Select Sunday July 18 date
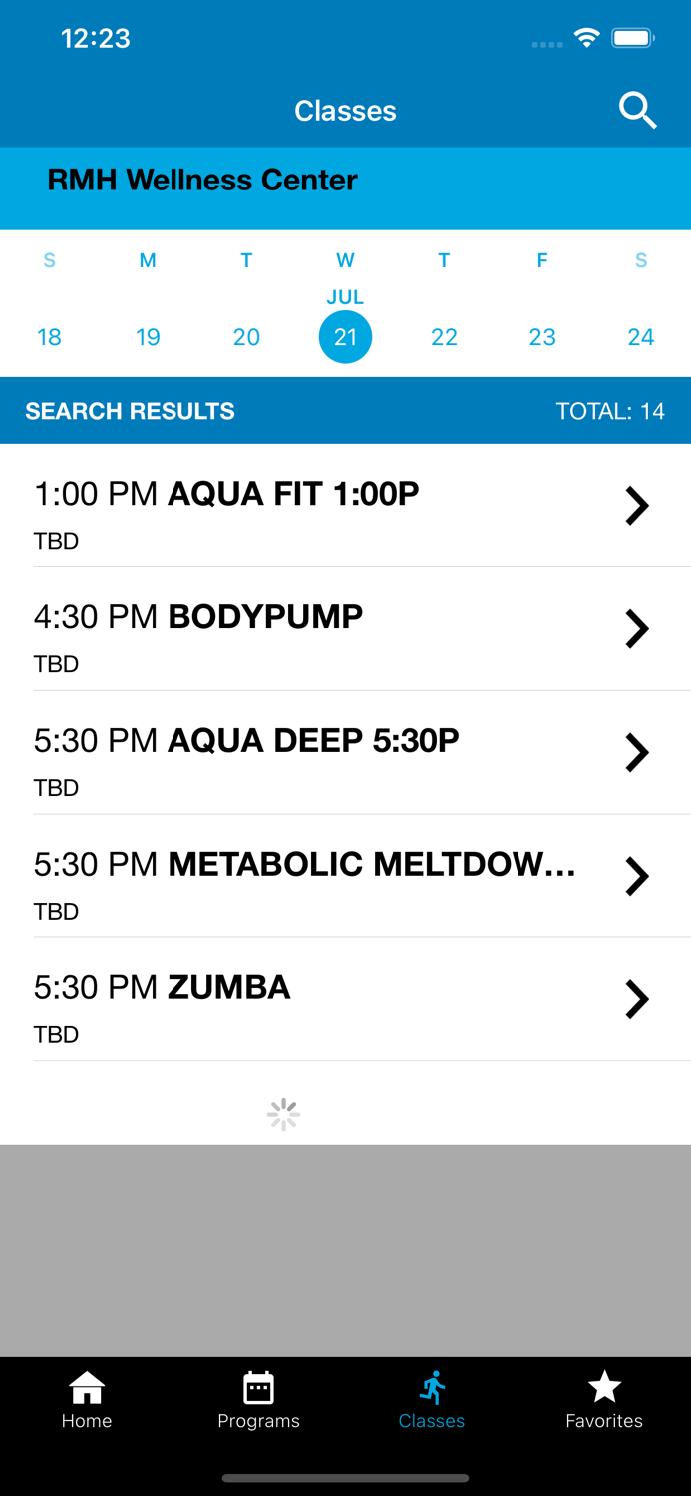This screenshot has width=691, height=1496. coord(49,337)
